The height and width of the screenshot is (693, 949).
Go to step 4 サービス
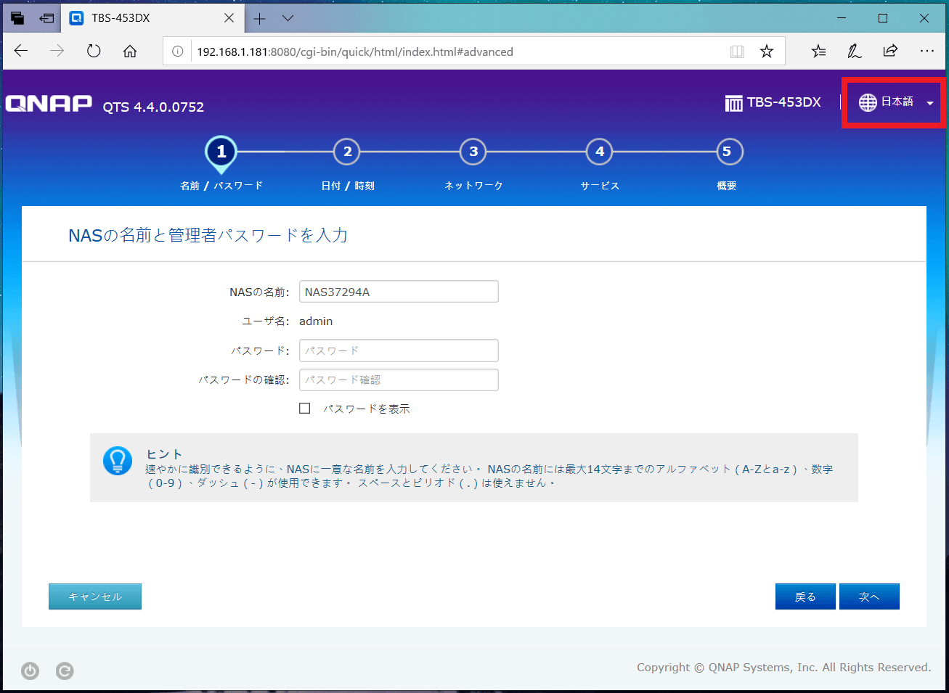click(600, 152)
